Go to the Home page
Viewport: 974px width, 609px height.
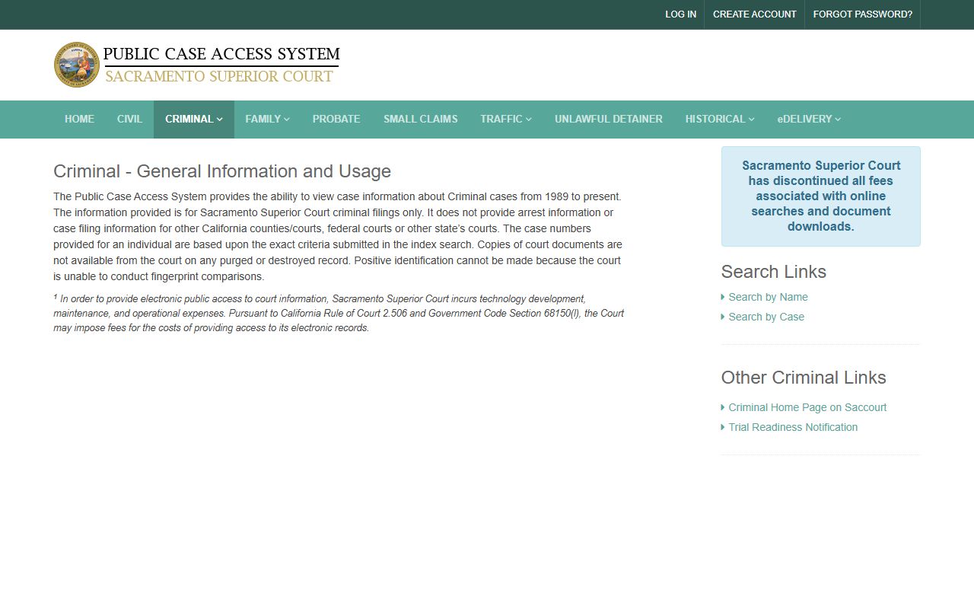pyautogui.click(x=79, y=119)
